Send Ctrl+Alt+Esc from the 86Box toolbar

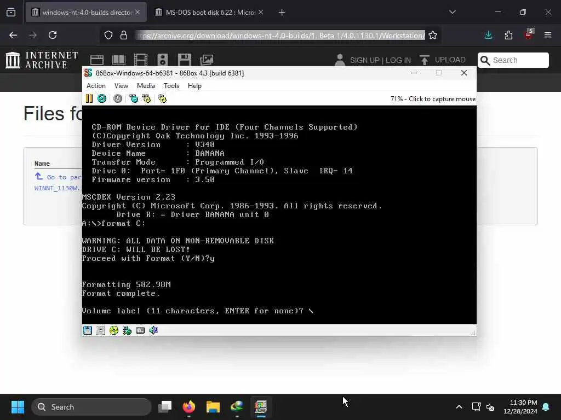146,98
